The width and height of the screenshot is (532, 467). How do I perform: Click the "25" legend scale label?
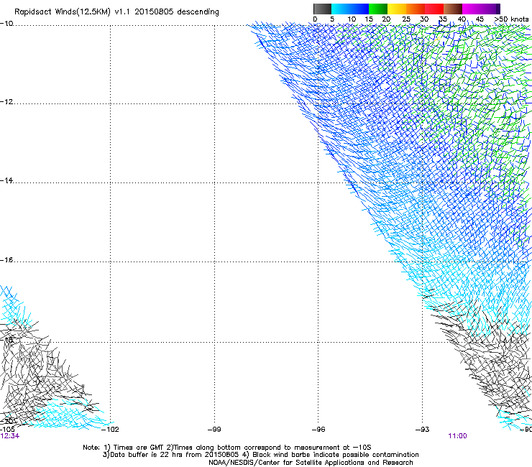[x=406, y=19]
